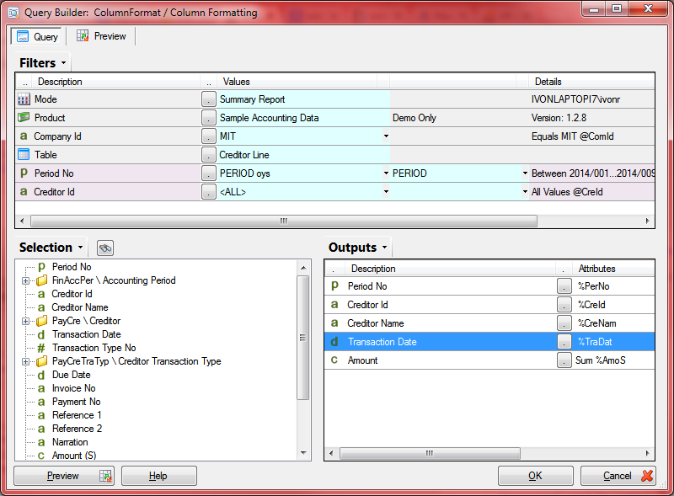Screen dimensions: 674x496
Task: Select Due Date in the Selection tree
Action: point(72,375)
